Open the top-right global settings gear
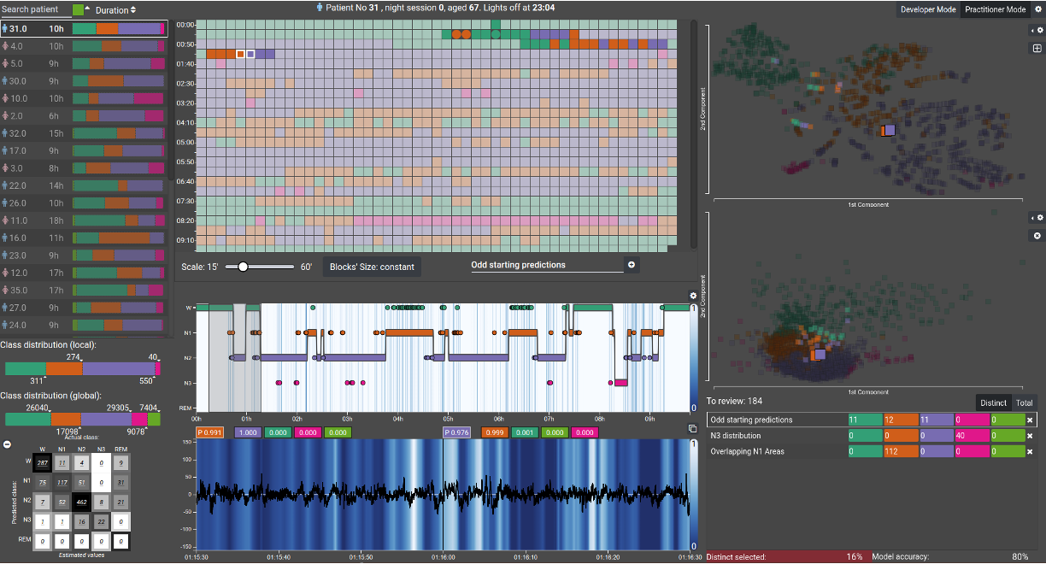This screenshot has height=564, width=1046. [x=1038, y=9]
